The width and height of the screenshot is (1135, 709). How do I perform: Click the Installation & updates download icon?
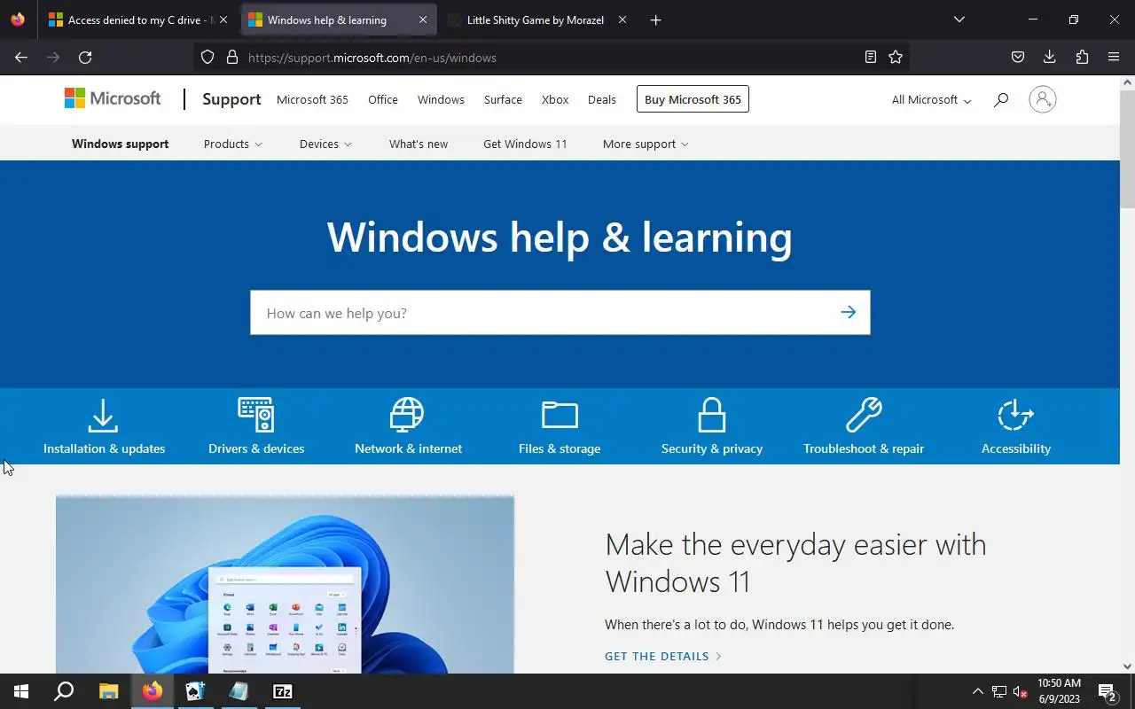(x=103, y=415)
